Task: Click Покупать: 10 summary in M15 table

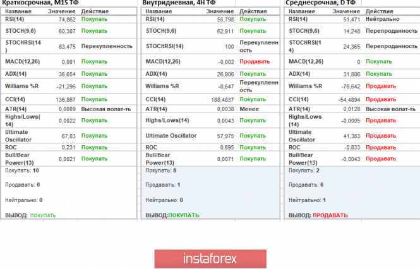Action: (22, 170)
